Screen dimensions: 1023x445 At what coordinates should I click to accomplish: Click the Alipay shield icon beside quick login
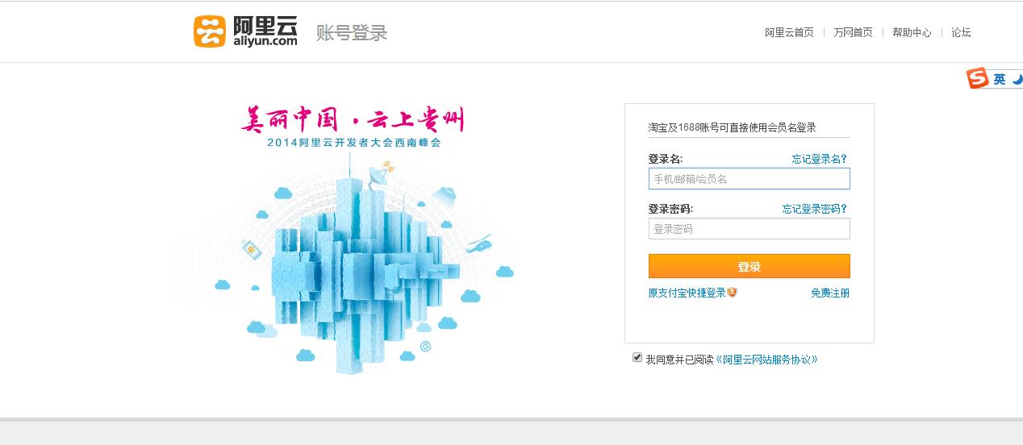(732, 293)
